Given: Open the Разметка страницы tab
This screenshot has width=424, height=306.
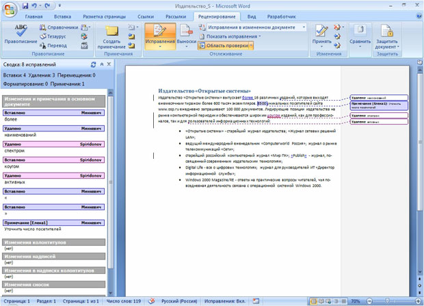Looking at the screenshot, I should pyautogui.click(x=105, y=16).
